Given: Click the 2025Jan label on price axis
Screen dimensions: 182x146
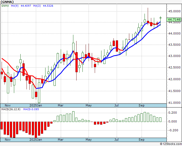Looking at the screenshot, I should [36, 105].
